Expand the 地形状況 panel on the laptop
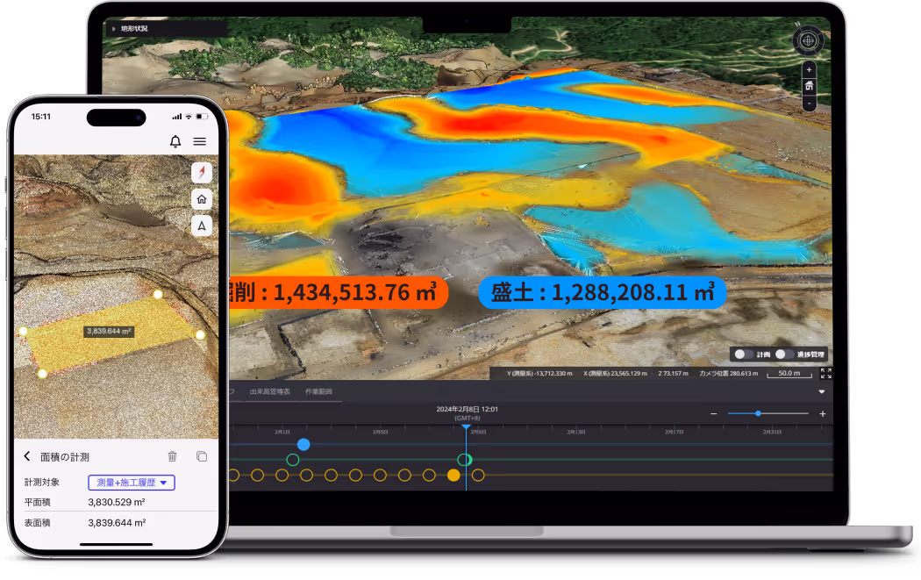This screenshot has height=580, width=921. [x=113, y=28]
